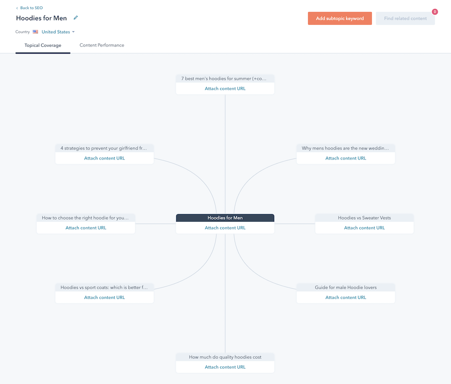Viewport: 451px width, 384px height.
Task: Open the United States country dropdown
Action: coord(55,32)
